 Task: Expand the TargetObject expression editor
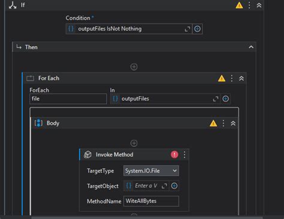tap(164, 186)
